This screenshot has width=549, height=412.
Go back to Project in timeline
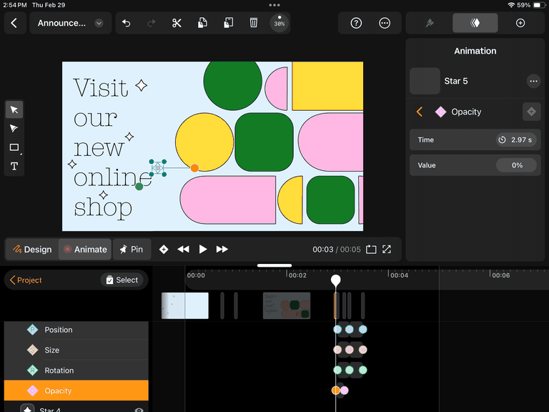[x=26, y=280]
